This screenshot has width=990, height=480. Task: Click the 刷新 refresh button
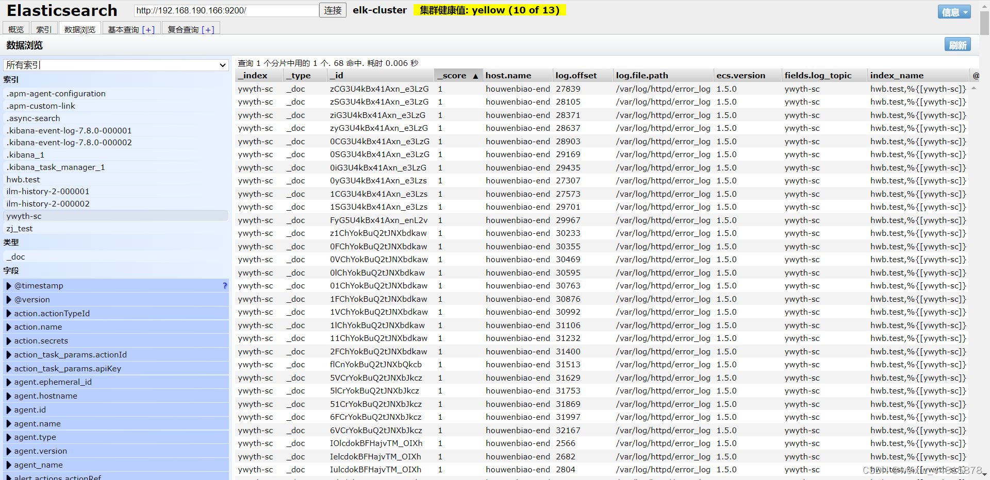tap(958, 45)
